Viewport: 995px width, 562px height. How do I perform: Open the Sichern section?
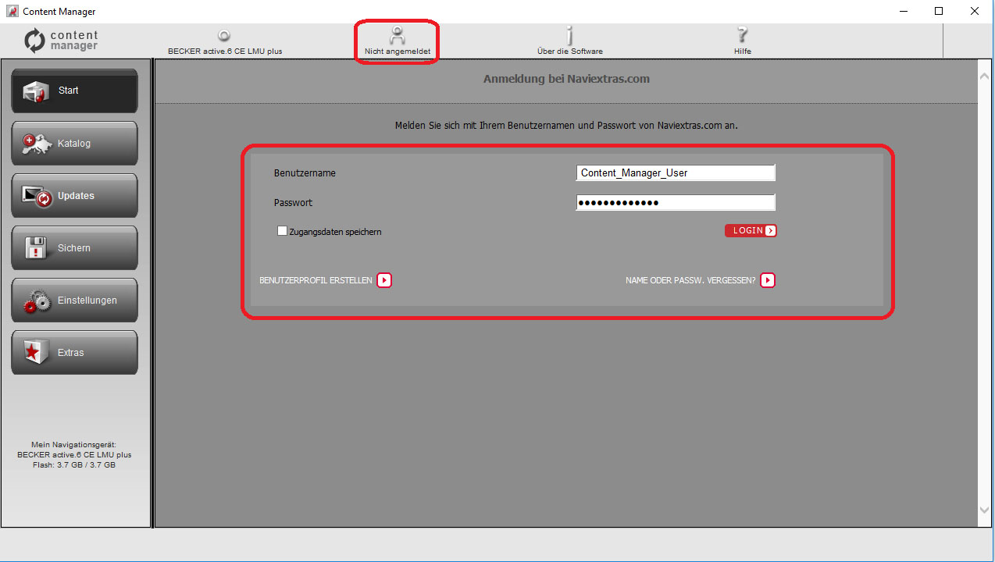[74, 247]
